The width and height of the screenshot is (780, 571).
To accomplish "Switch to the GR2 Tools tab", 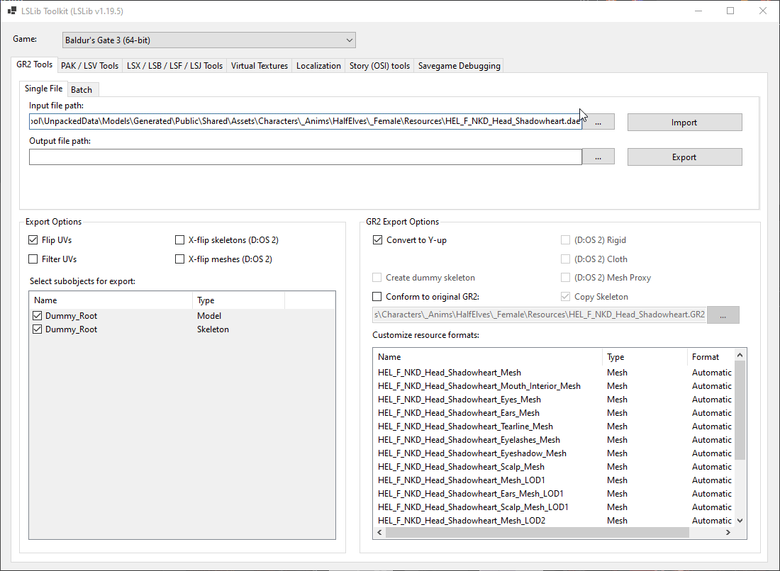I will pos(34,64).
